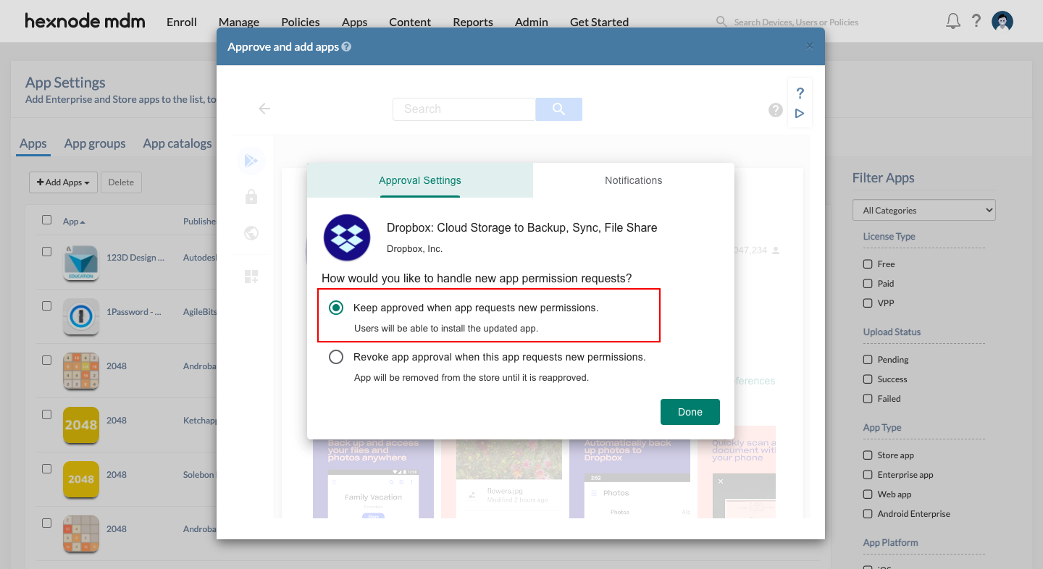Click the blue search magnifier button
This screenshot has height=569, width=1043.
(558, 109)
